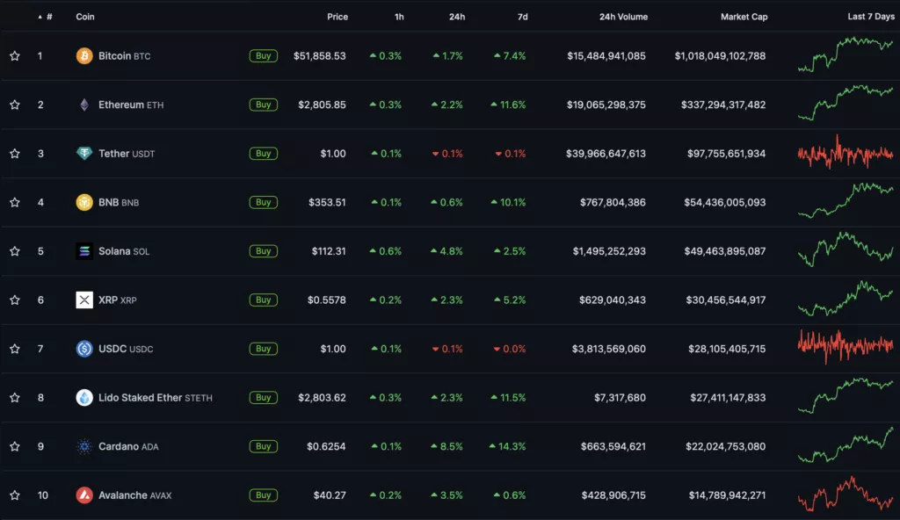The height and width of the screenshot is (520, 900).
Task: Select the Buy button for USDC
Action: [264, 349]
